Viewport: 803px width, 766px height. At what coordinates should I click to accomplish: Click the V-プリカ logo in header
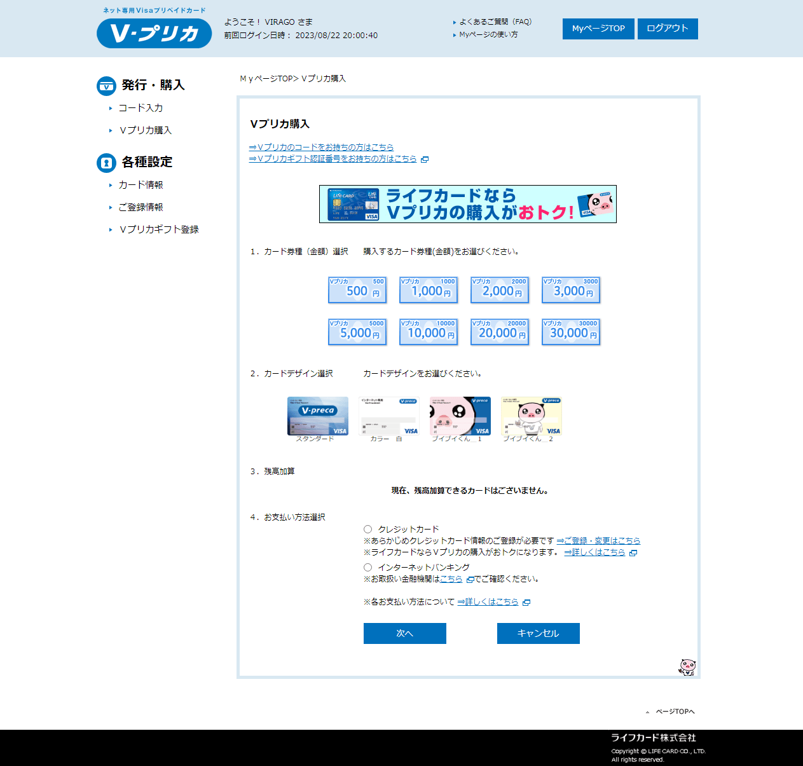point(154,33)
